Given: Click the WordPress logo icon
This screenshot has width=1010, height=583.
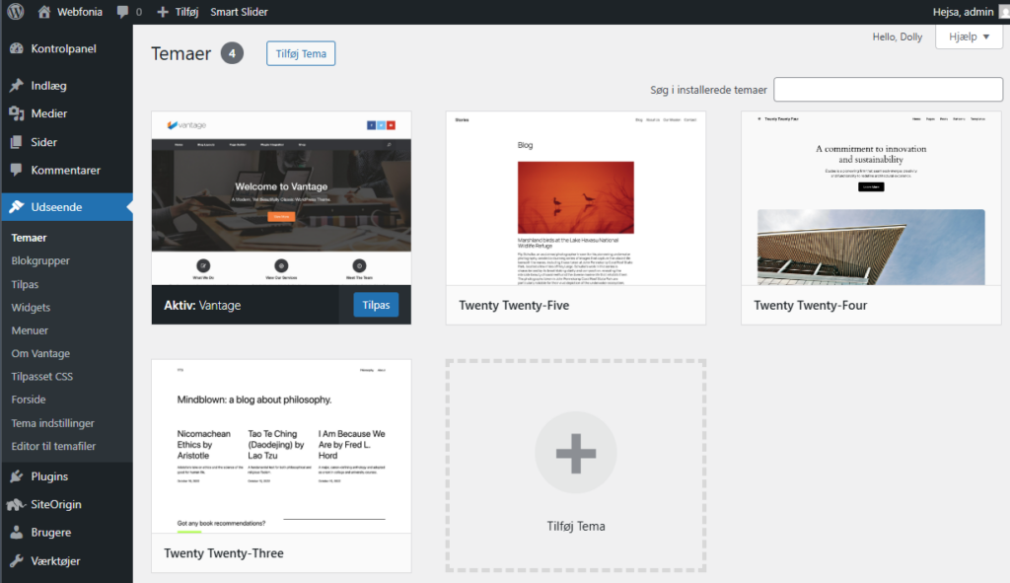Looking at the screenshot, I should pyautogui.click(x=16, y=12).
